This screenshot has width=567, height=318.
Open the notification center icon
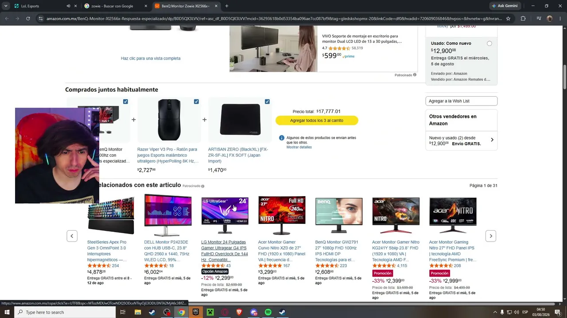click(x=558, y=312)
